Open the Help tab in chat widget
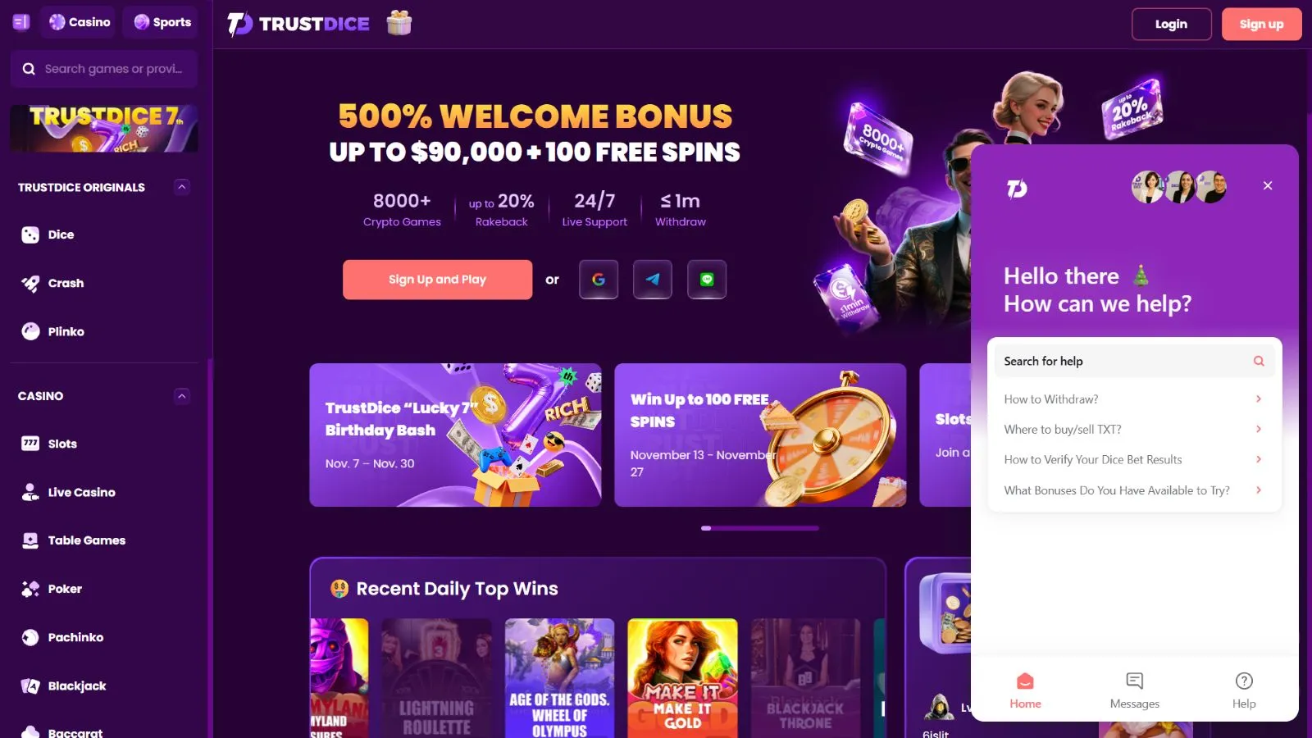 point(1244,690)
